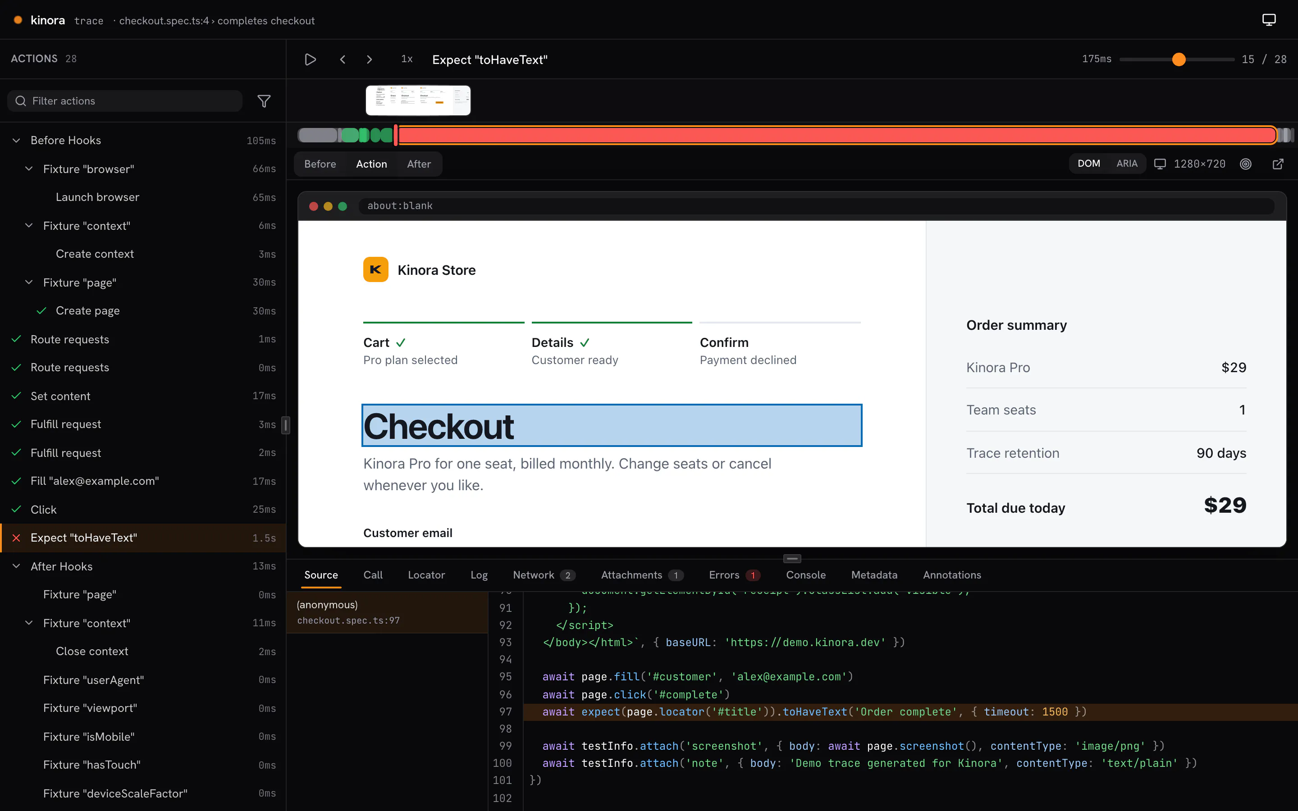Click the filmstrip screenshot thumbnail

click(x=418, y=100)
